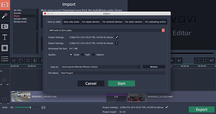
Task: Click the player volume speaker icon
Action: [x=212, y=60]
